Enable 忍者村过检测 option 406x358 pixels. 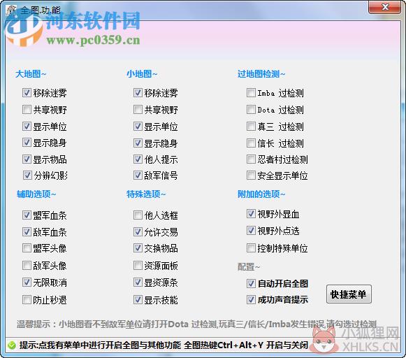pos(251,159)
